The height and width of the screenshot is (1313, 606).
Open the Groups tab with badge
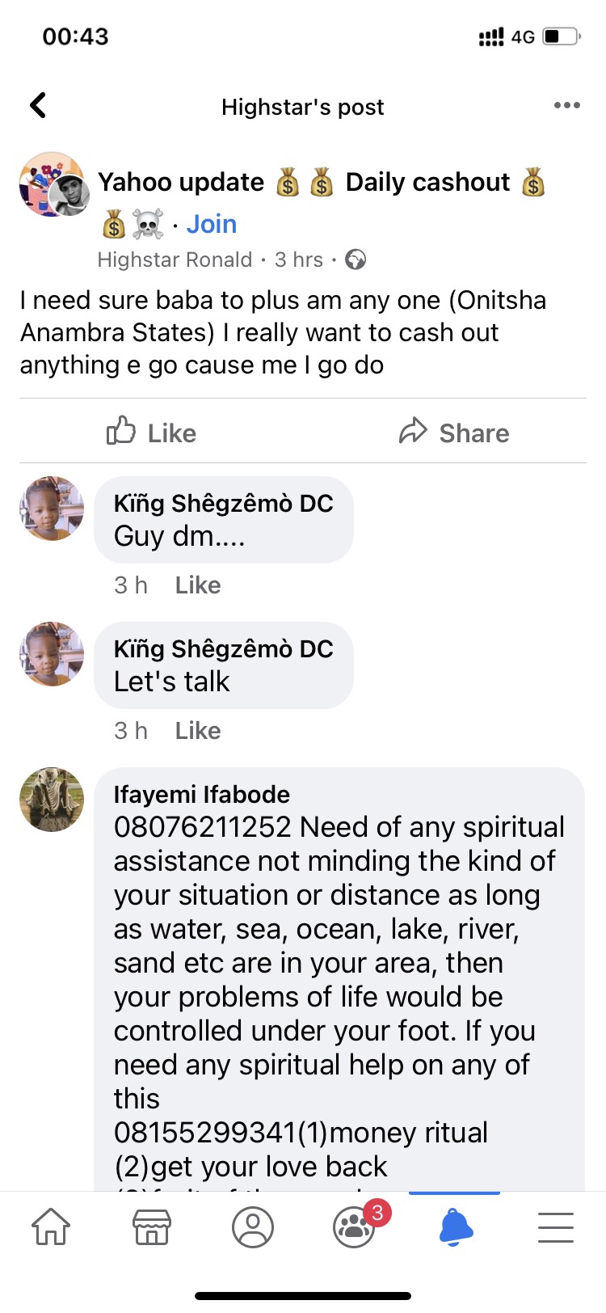pyautogui.click(x=356, y=1226)
